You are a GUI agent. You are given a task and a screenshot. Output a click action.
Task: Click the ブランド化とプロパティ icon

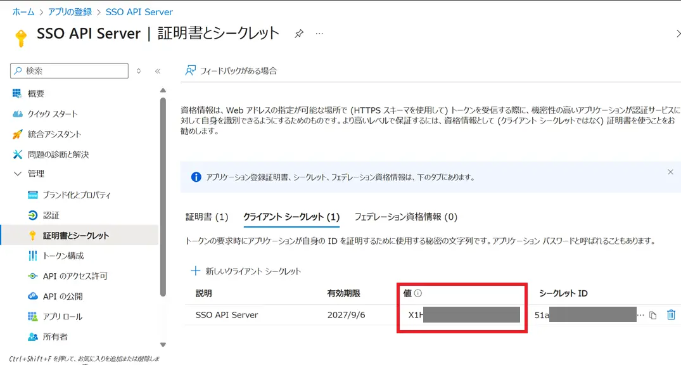pos(32,195)
